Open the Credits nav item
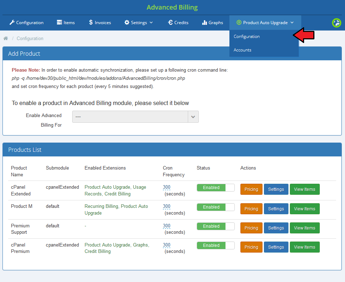The height and width of the screenshot is (282, 345). [178, 22]
